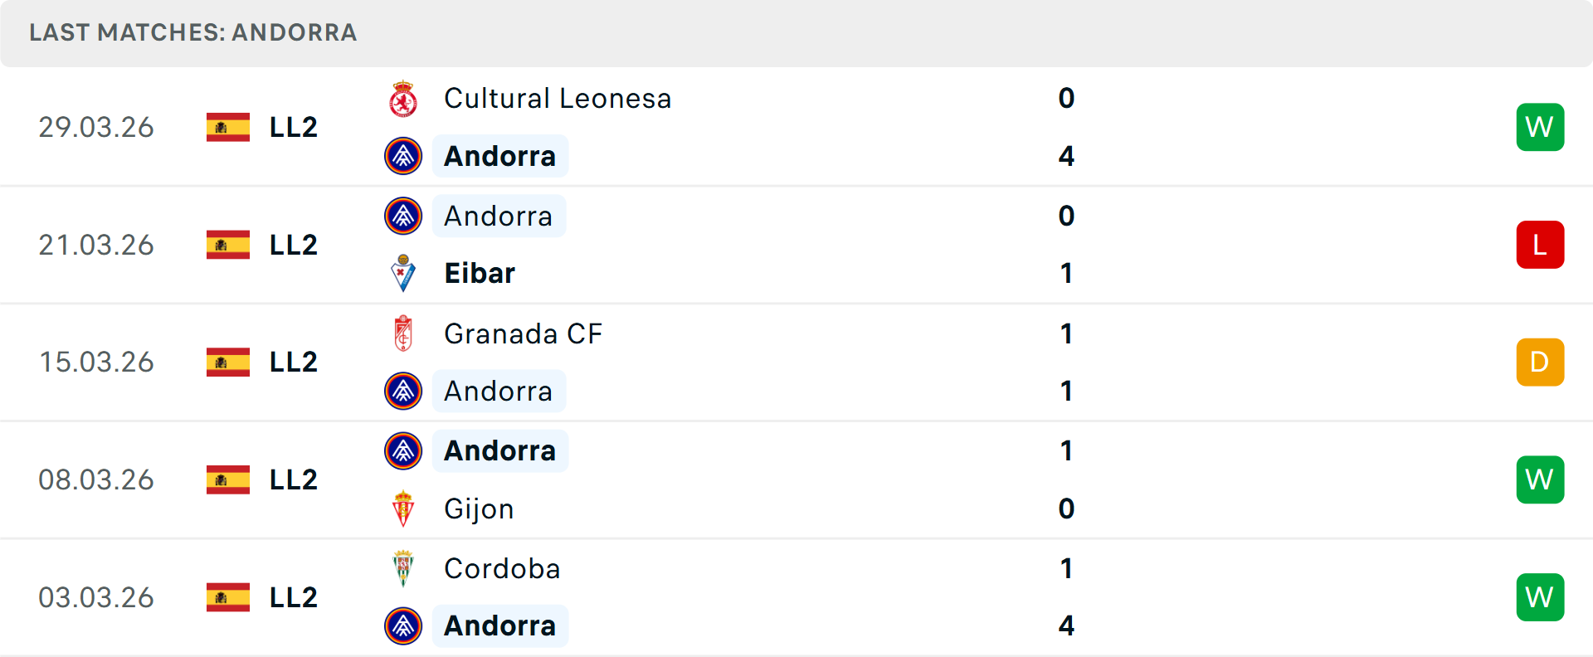Click Andorra crest in 29.03.26 match
This screenshot has height=657, width=1593.
403,156
